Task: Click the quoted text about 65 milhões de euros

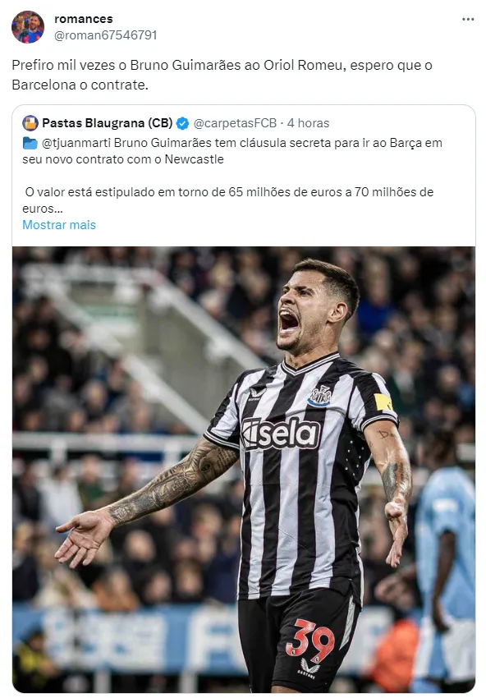Action: click(228, 200)
